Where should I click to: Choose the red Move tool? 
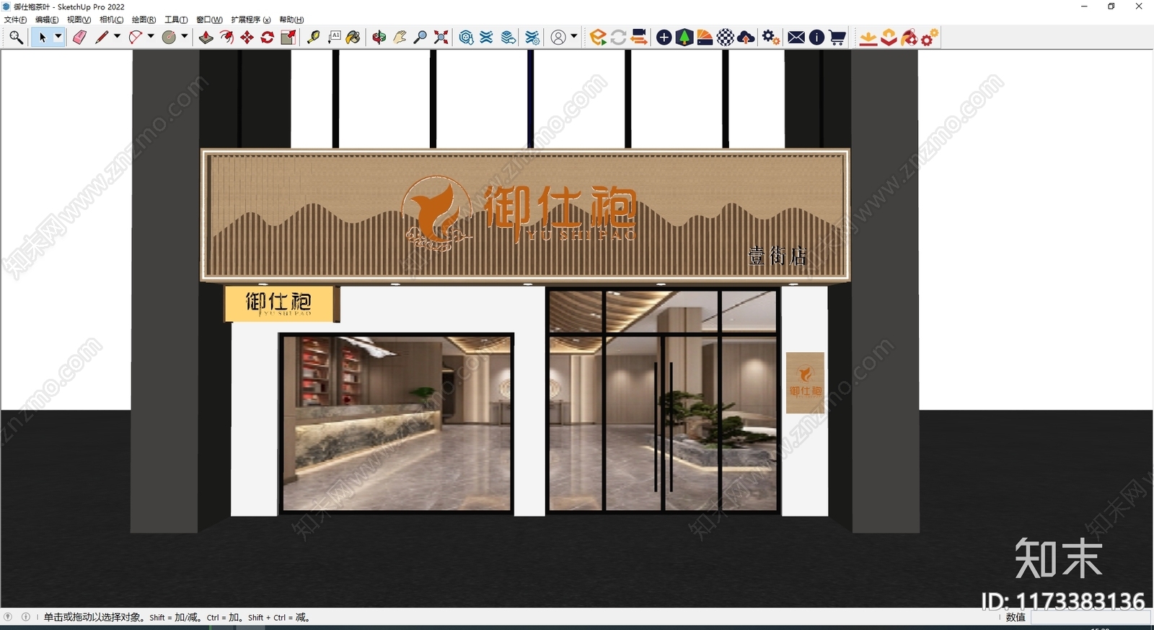coord(247,38)
